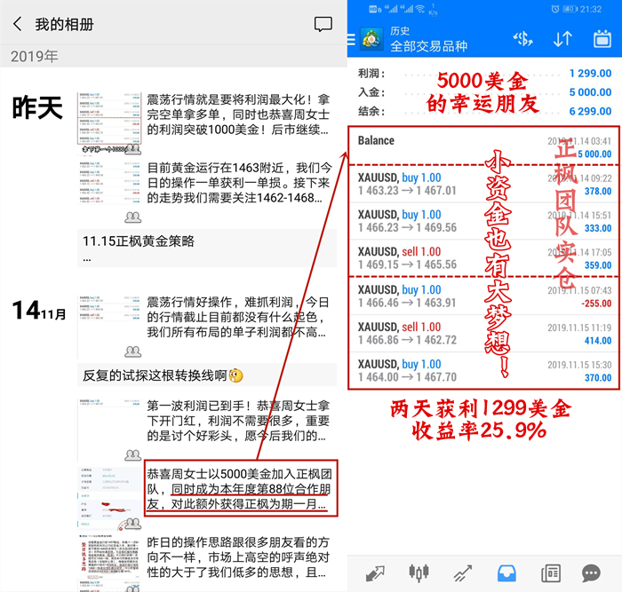Select the history inbox icon

pos(506,572)
